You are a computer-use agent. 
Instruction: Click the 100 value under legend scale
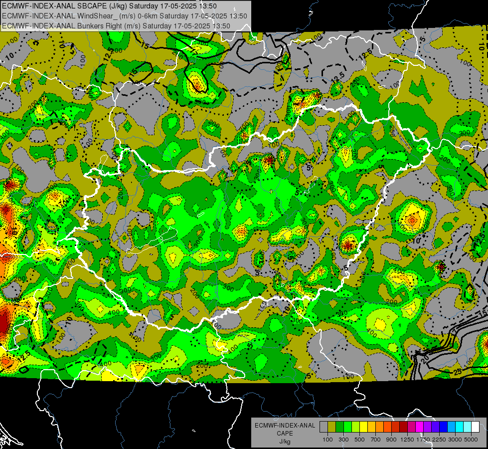pos(327,440)
